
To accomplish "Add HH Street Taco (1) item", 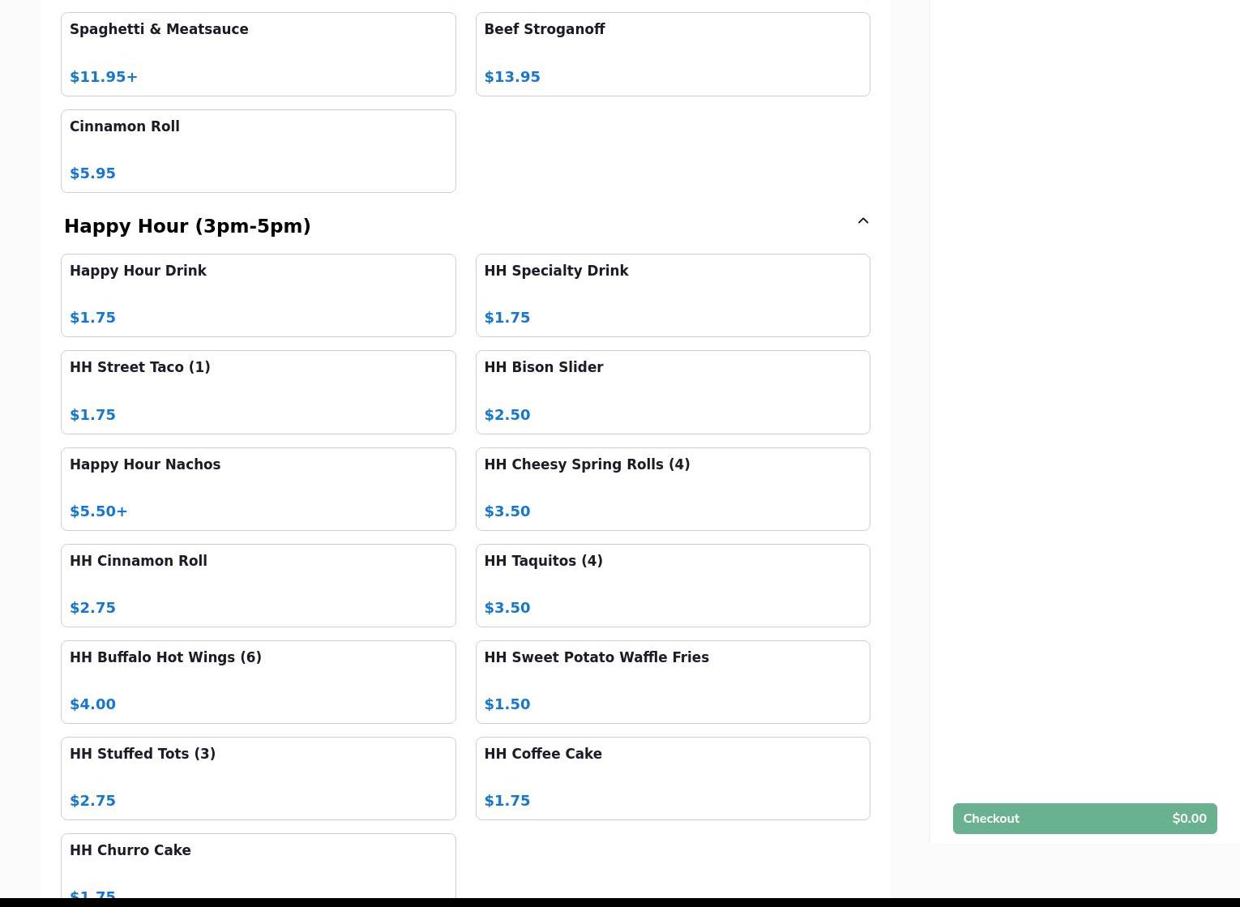I will (258, 391).
